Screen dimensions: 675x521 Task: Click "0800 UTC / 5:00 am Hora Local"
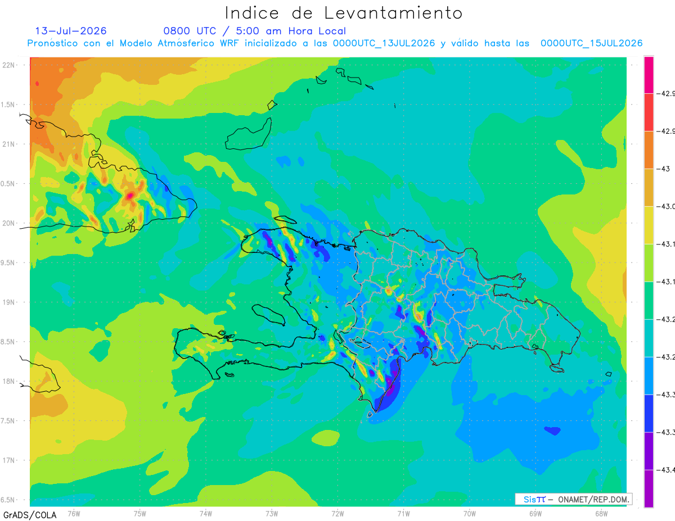click(255, 31)
